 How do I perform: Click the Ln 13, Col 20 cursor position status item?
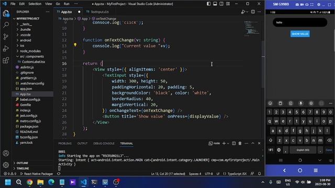point(168,174)
